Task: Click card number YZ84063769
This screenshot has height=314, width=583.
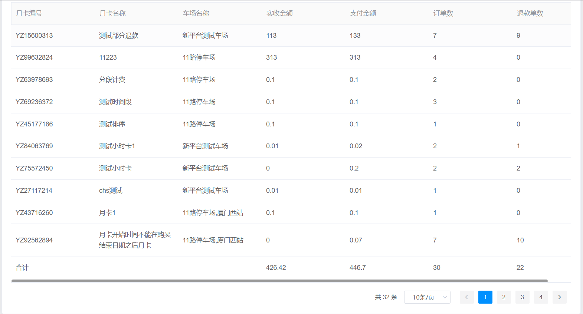Action: [x=34, y=146]
